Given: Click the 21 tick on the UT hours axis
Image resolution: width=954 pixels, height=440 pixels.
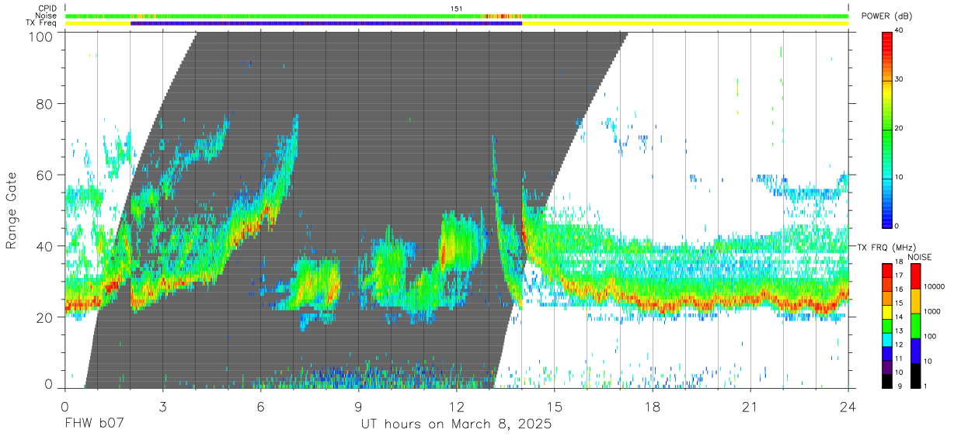Looking at the screenshot, I should coord(750,406).
